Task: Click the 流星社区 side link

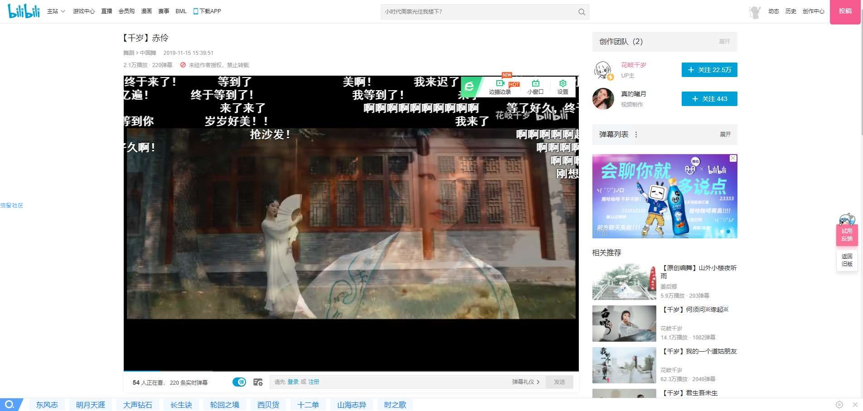Action: coord(12,205)
